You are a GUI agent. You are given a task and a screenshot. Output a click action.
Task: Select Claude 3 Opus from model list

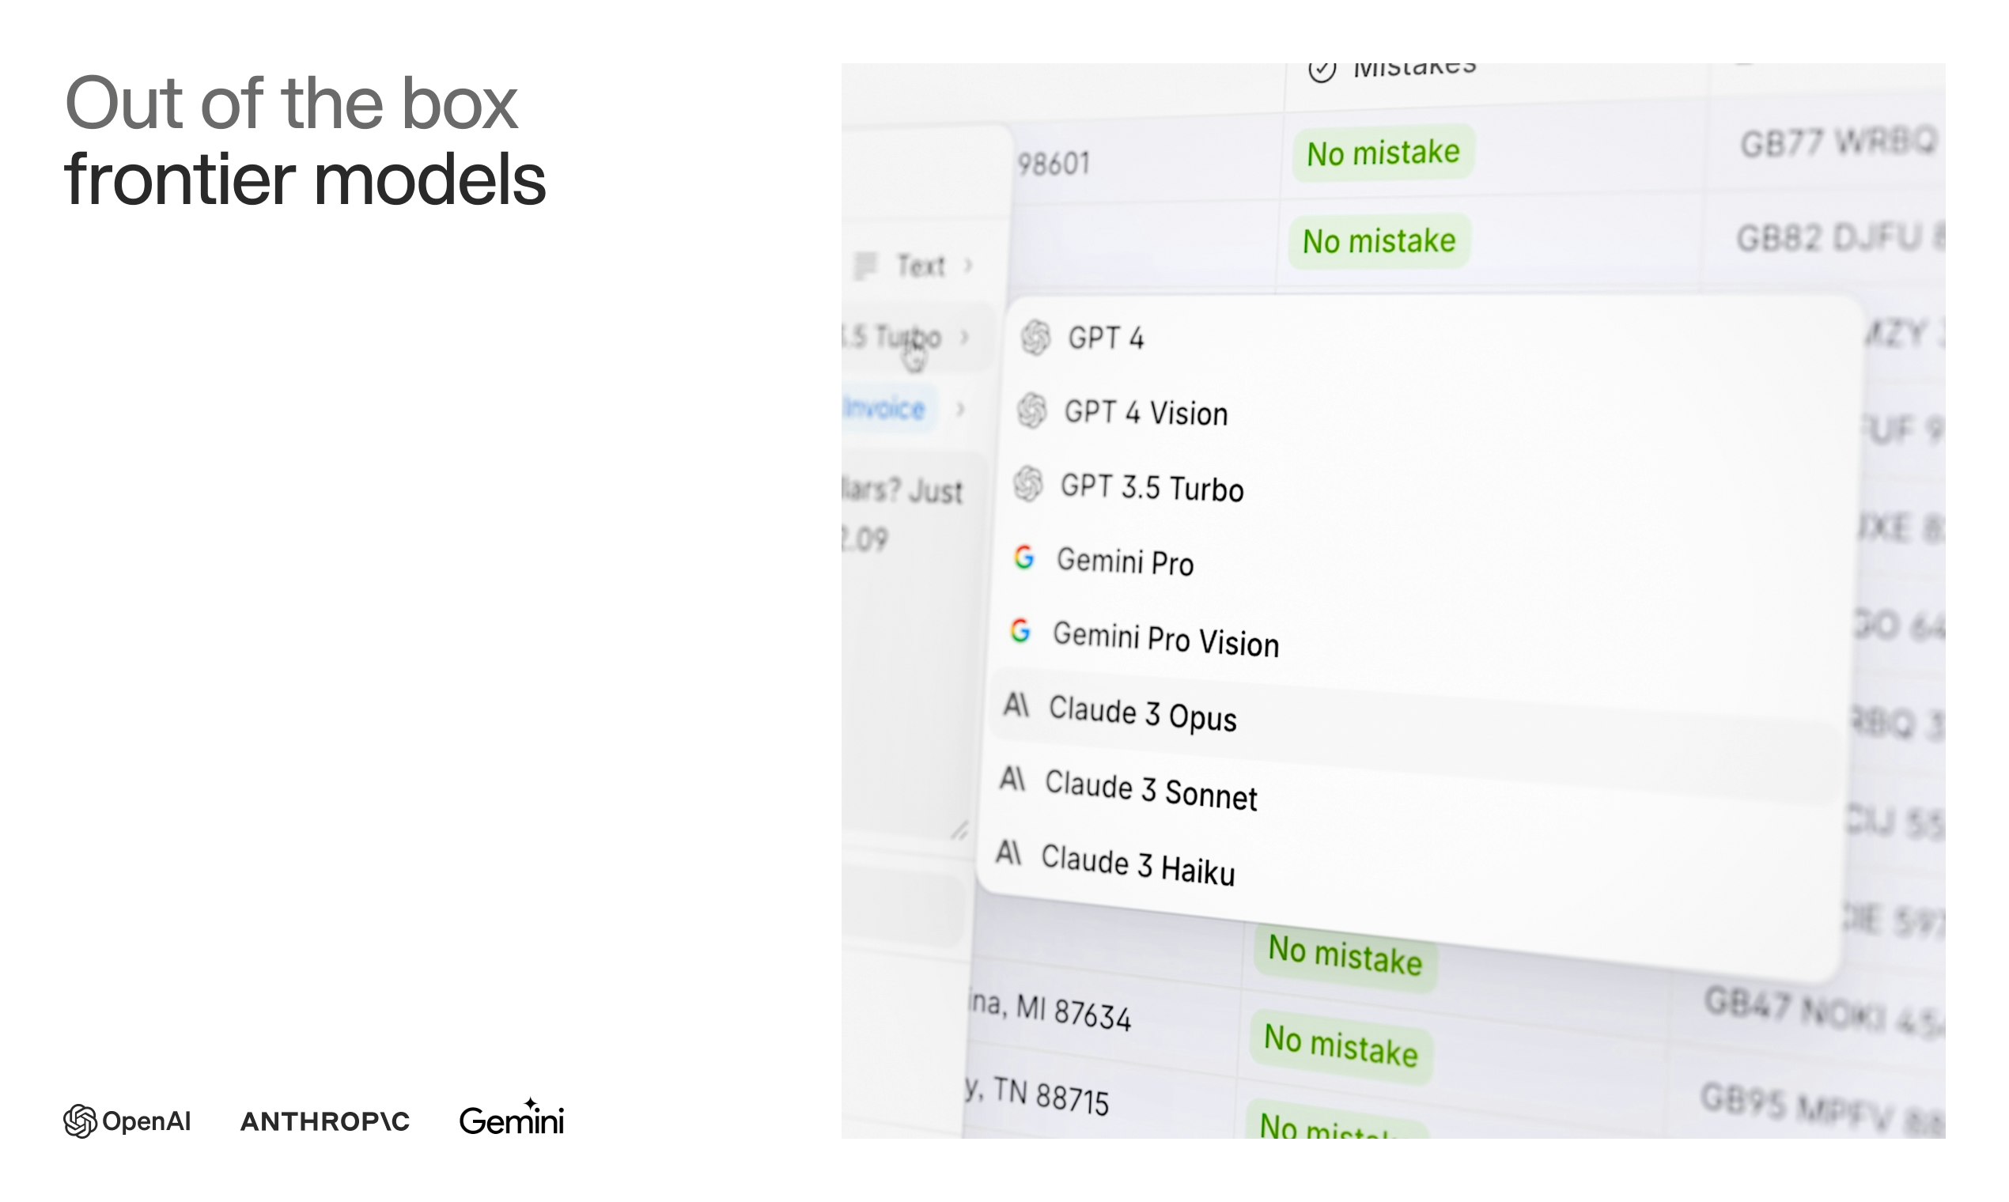[x=1142, y=714]
